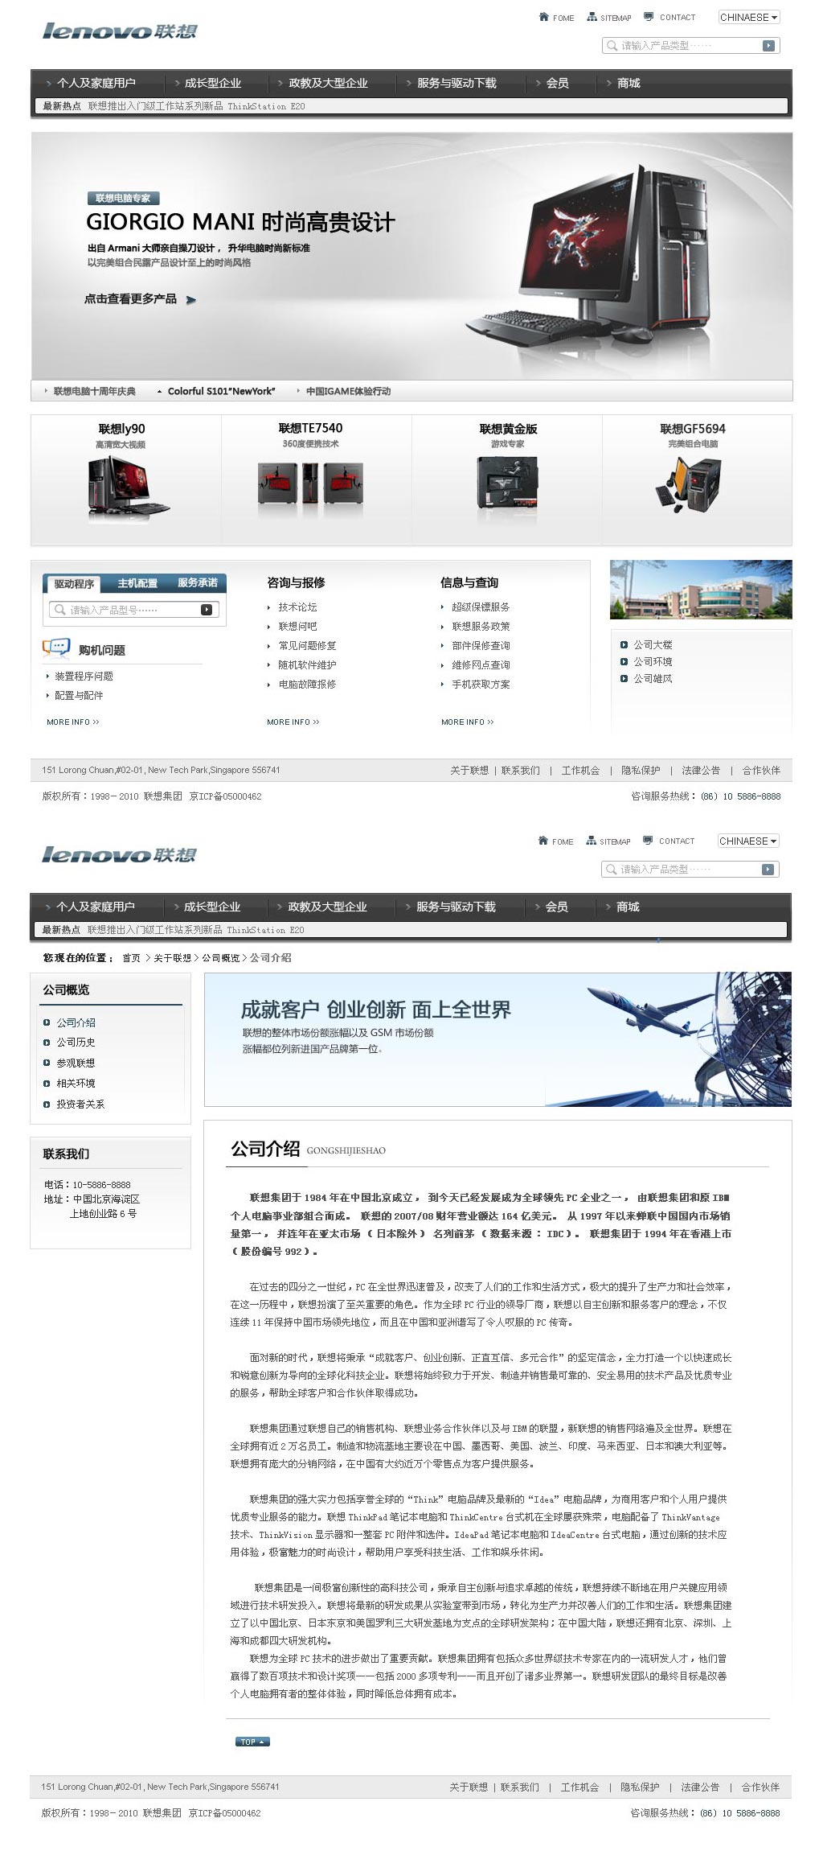Image resolution: width=823 pixels, height=1851 pixels.
Task: Click the arrow icon next to 点击查看更多产品
Action: pyautogui.click(x=190, y=300)
